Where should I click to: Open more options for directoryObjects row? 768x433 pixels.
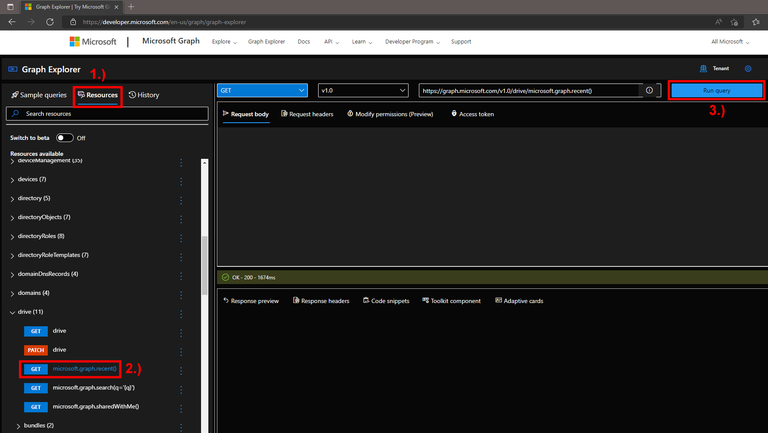(181, 219)
